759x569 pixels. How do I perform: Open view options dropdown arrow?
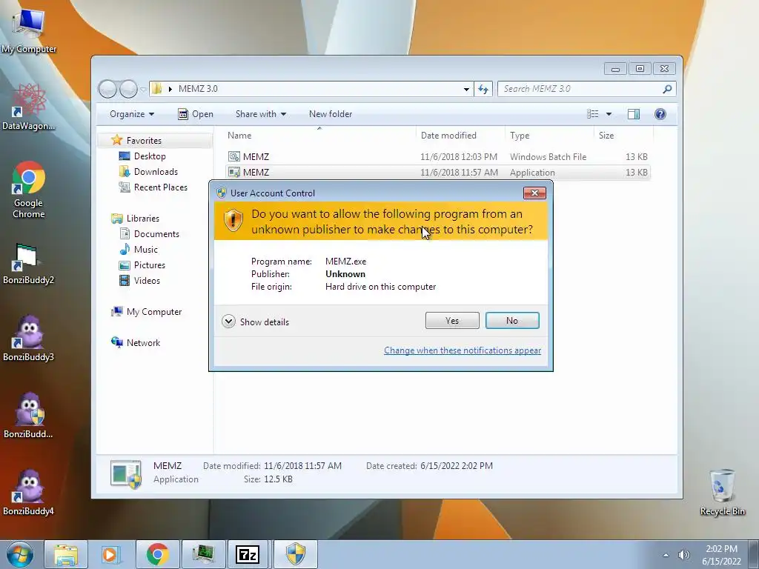coord(609,114)
